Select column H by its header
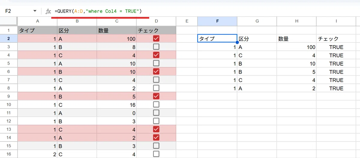 pos(296,21)
